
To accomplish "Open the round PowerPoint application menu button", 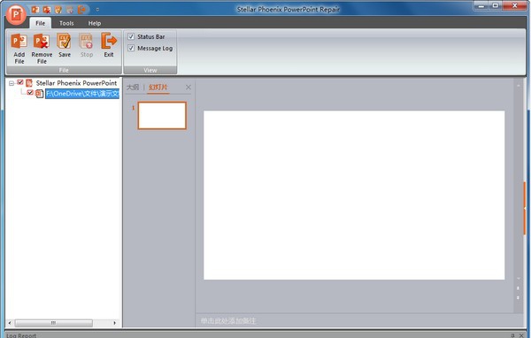I will 16,14.
